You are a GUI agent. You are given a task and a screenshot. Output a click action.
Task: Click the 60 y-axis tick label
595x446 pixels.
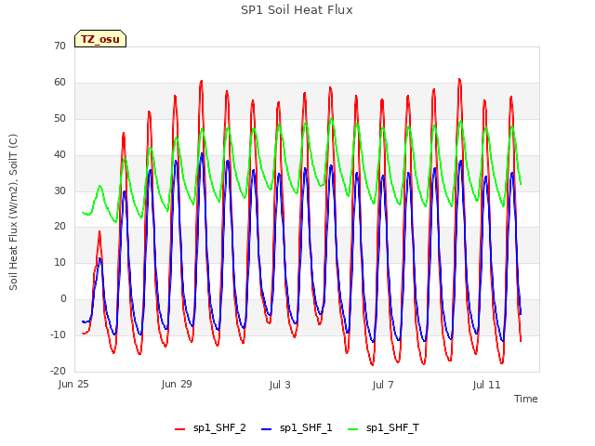pyautogui.click(x=59, y=83)
